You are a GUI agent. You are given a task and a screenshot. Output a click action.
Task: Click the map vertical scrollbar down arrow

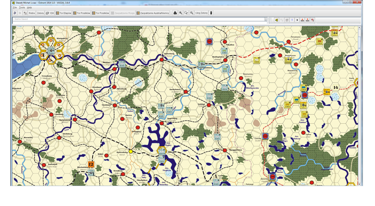pyautogui.click(x=359, y=184)
